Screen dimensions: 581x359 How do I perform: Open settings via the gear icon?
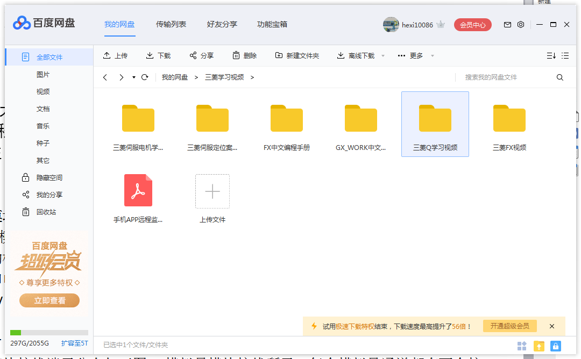click(x=520, y=24)
